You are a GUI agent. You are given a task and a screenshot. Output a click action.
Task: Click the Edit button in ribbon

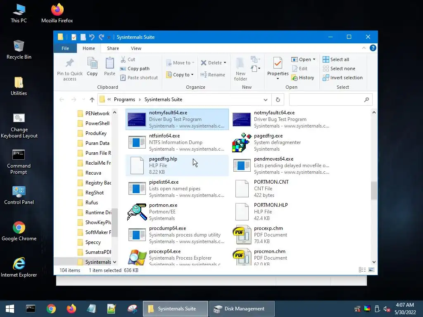299,69
